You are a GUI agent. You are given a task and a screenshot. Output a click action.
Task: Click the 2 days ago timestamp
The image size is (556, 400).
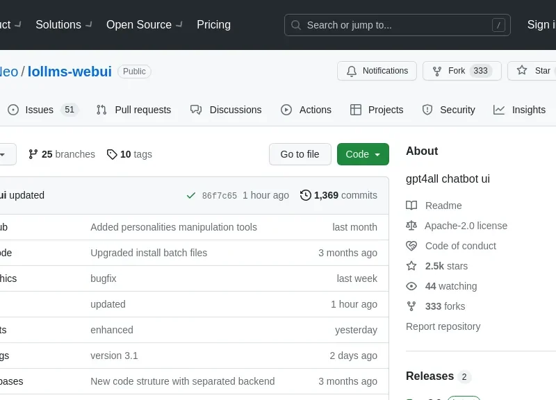click(354, 356)
